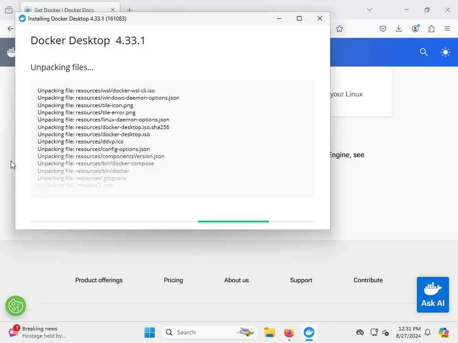Follow the About us footer link
This screenshot has height=343, width=458.
[x=236, y=280]
